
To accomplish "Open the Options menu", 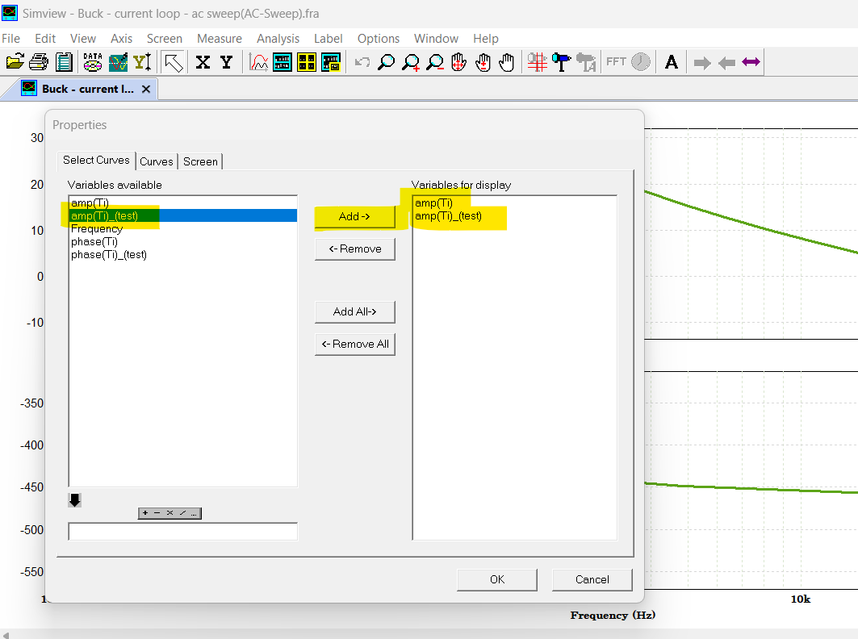I will pyautogui.click(x=378, y=38).
